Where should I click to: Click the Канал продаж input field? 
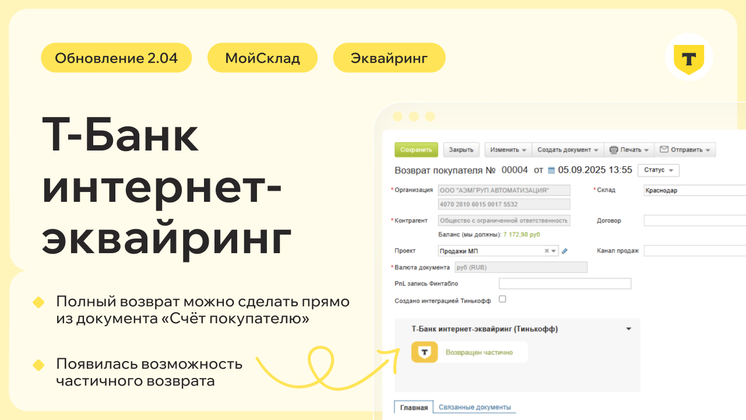695,251
